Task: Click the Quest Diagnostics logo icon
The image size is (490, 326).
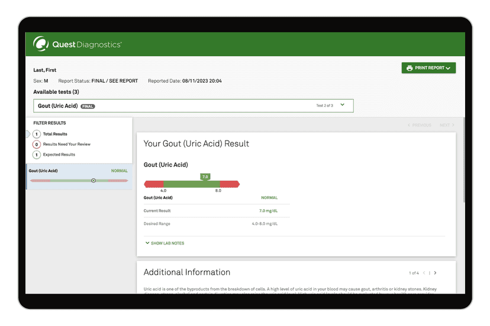Action: (x=41, y=44)
